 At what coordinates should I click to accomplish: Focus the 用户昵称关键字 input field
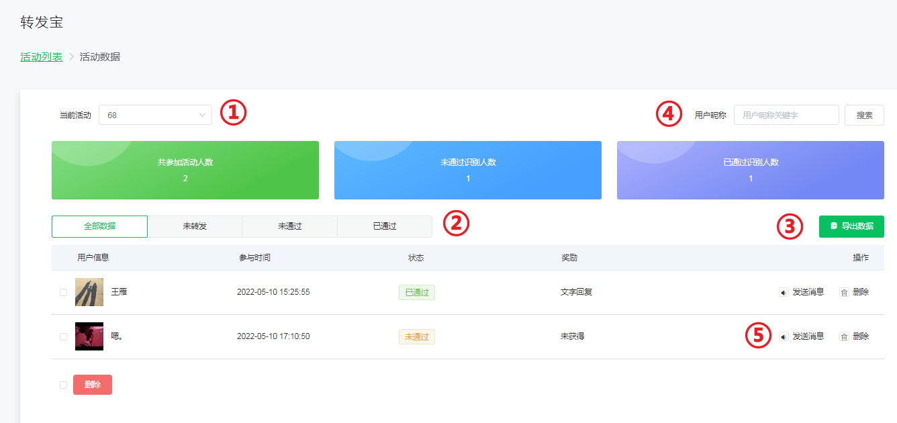coord(786,115)
